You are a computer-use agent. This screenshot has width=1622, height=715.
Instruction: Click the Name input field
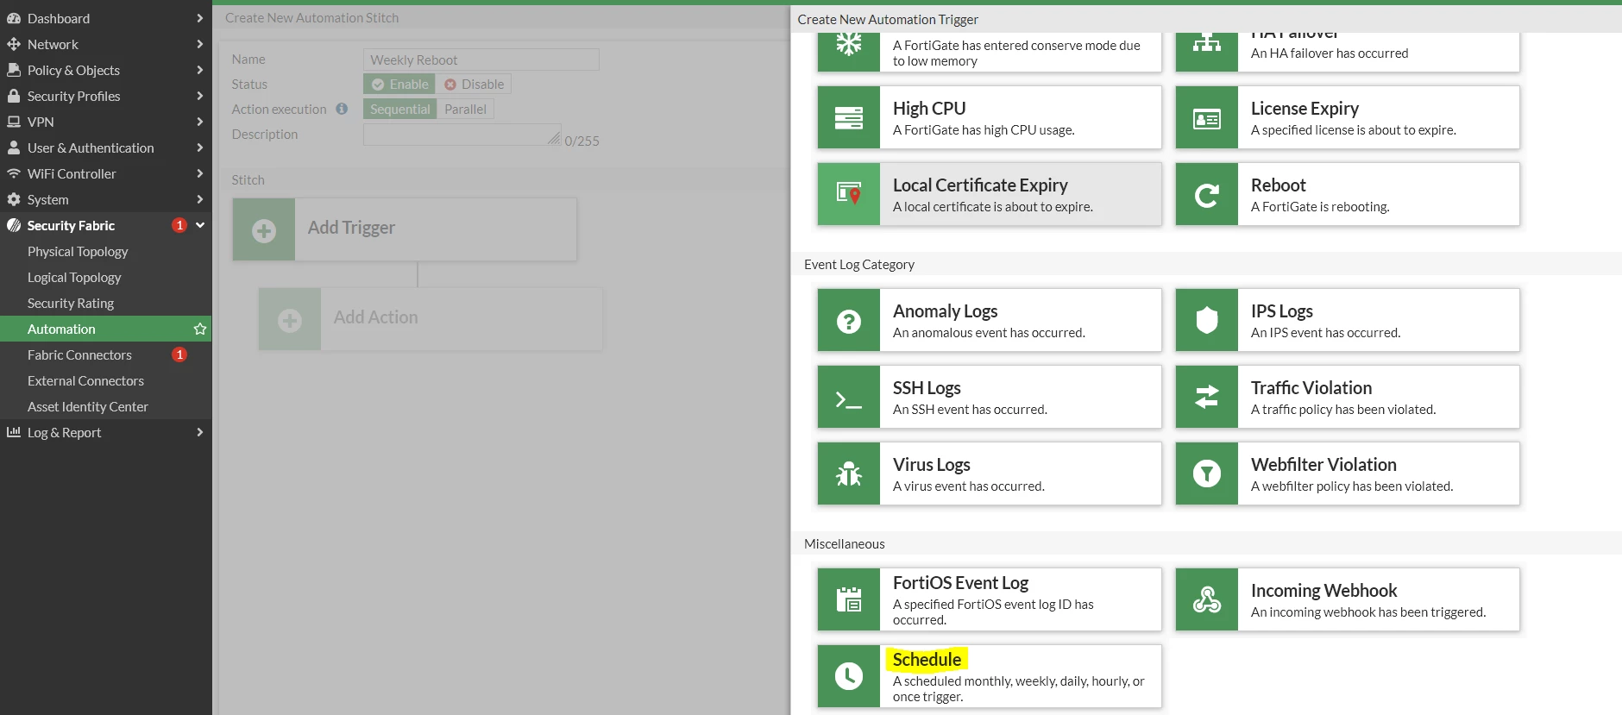point(481,60)
